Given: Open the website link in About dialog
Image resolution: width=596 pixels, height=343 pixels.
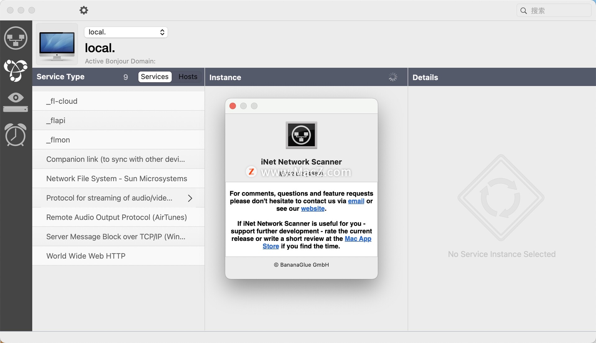Looking at the screenshot, I should click(313, 209).
